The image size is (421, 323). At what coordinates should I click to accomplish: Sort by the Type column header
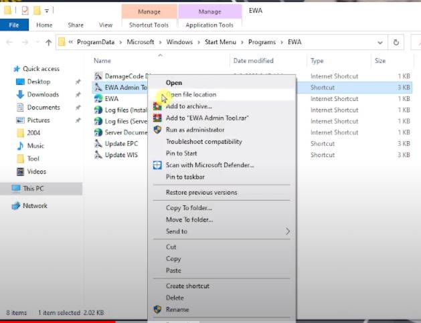(x=317, y=61)
